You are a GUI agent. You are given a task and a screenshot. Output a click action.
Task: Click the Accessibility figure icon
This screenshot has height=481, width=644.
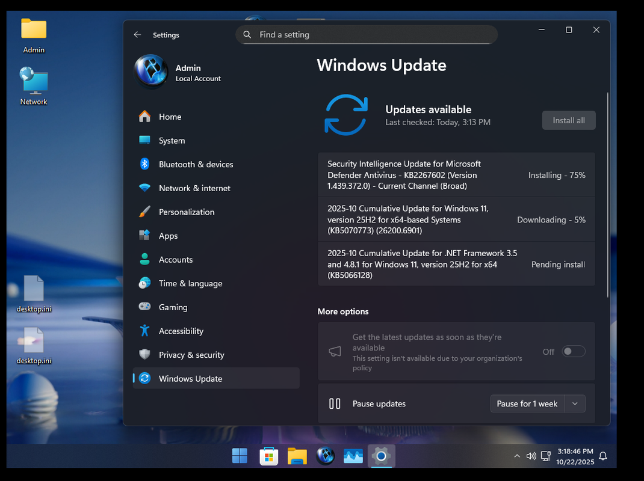144,331
